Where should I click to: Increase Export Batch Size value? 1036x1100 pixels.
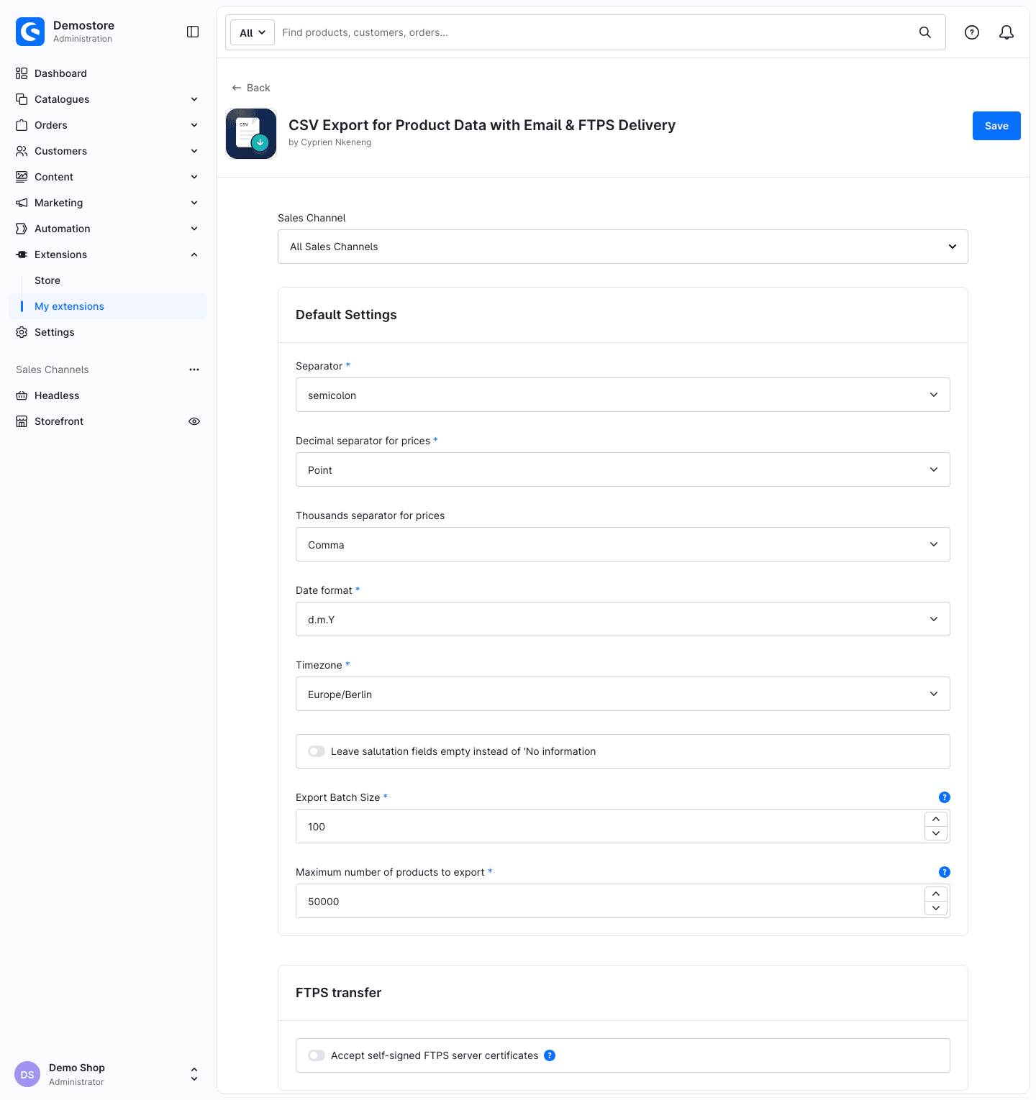click(x=936, y=820)
